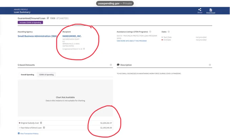The width and height of the screenshot is (230, 138).
Task: Click the usaspending.gov address bar
Action: coord(115,3)
